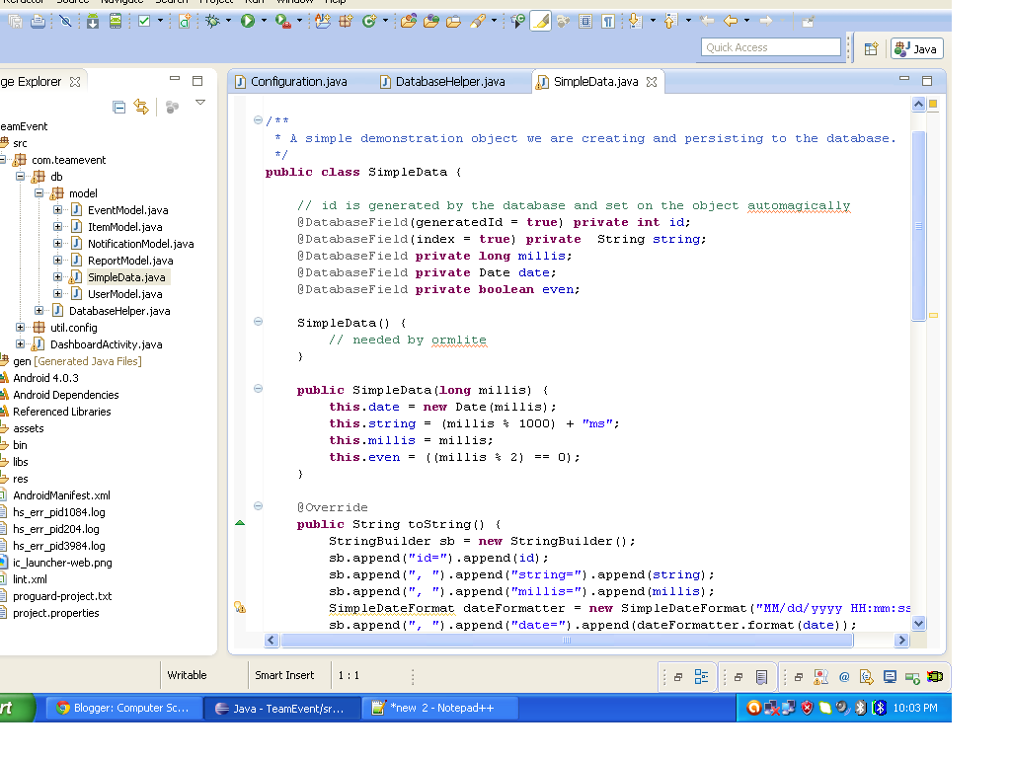Select the Referenced Libraries node

point(62,412)
